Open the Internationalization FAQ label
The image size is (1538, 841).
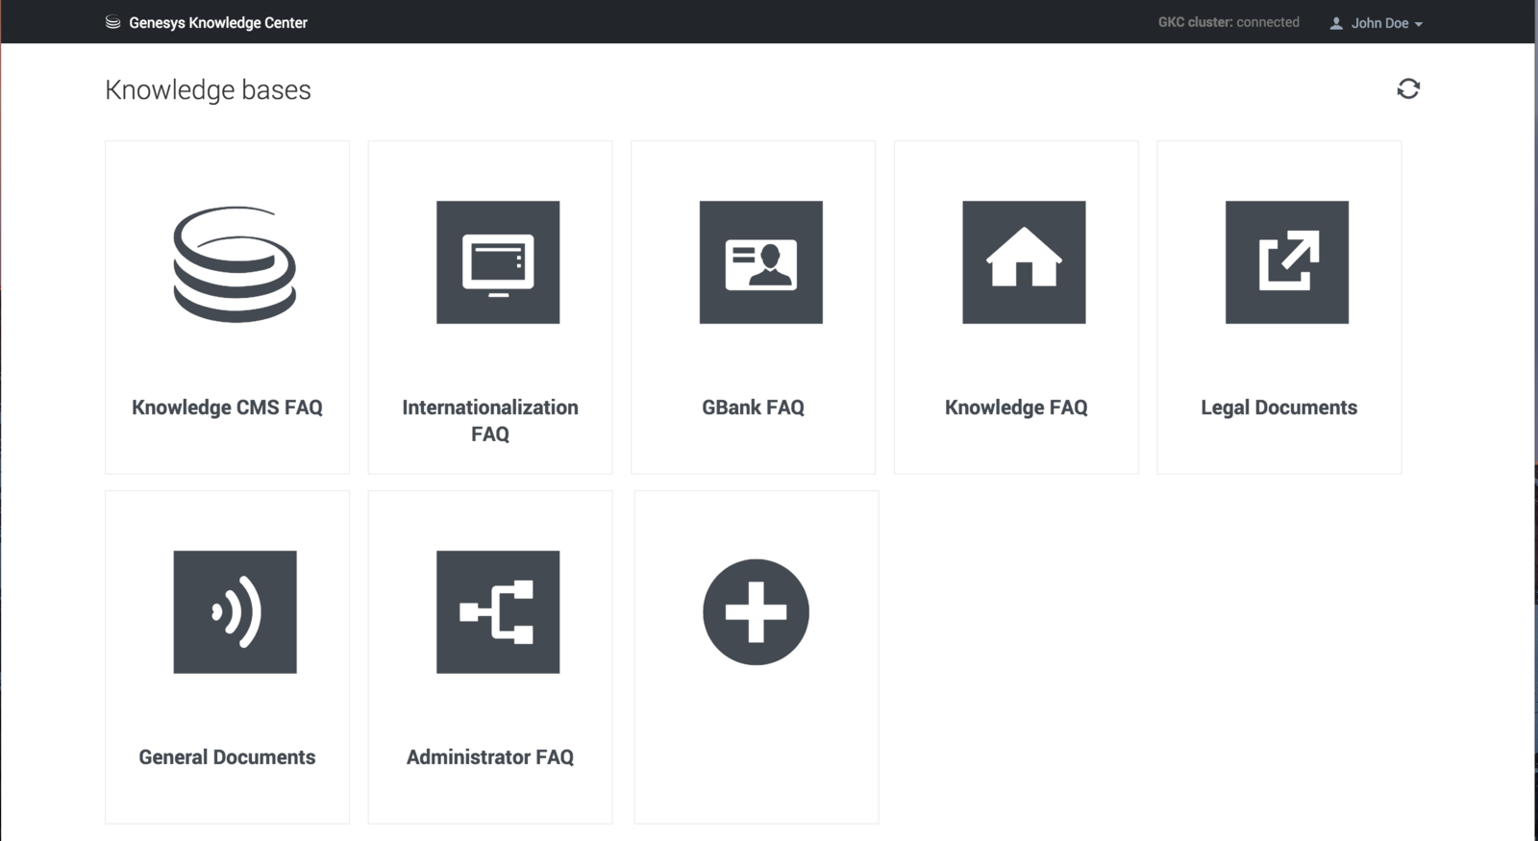point(490,420)
